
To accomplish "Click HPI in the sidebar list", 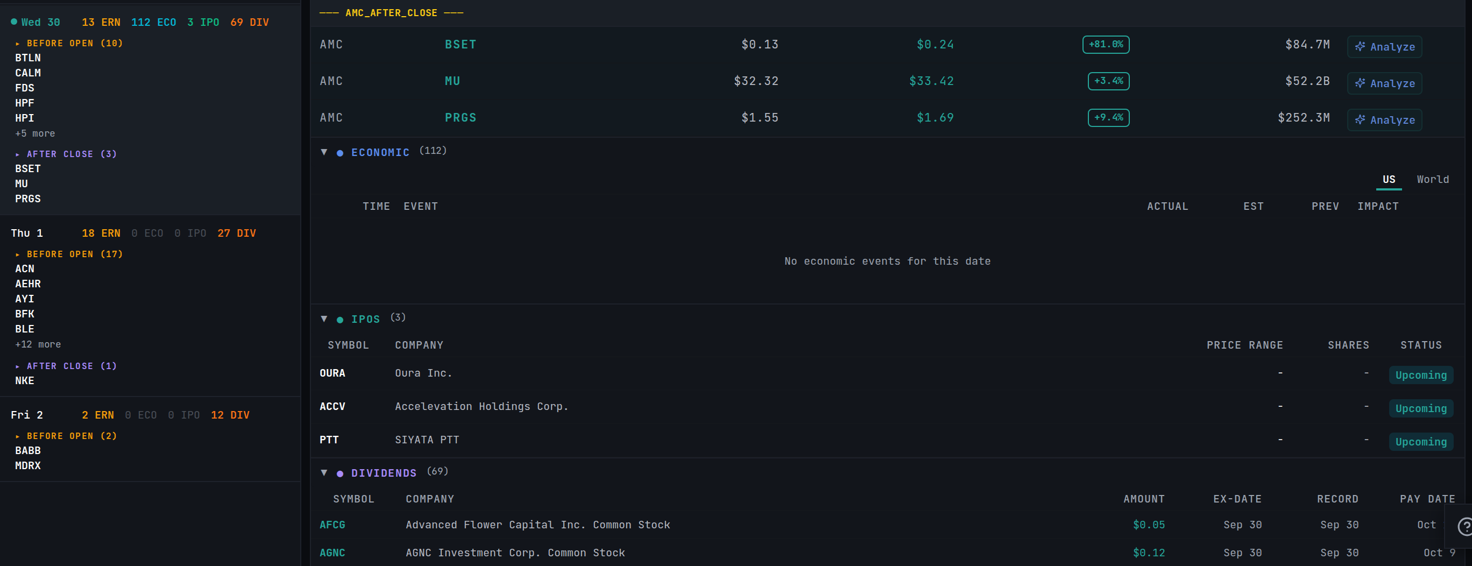I will (x=25, y=118).
